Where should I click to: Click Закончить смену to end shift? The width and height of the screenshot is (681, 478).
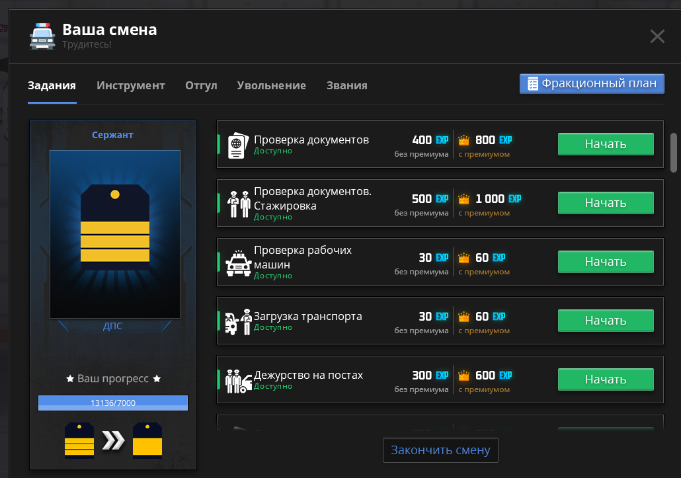(x=440, y=450)
